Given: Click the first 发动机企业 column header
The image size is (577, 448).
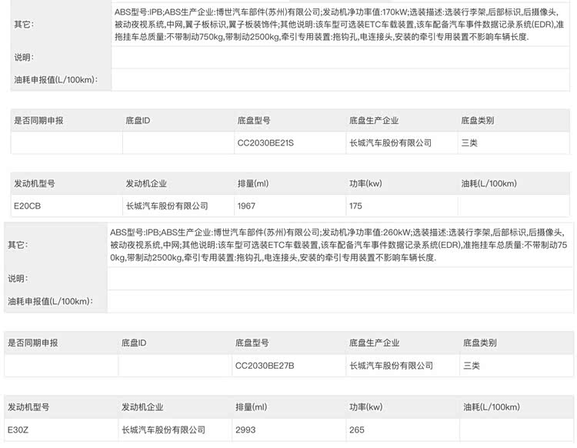Looking at the screenshot, I should (x=146, y=183).
